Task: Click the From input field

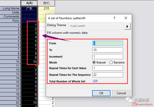Action: [x=108, y=43]
